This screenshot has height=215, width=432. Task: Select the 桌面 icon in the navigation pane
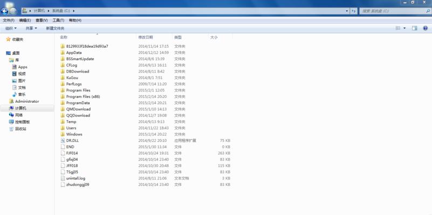(x=8, y=53)
